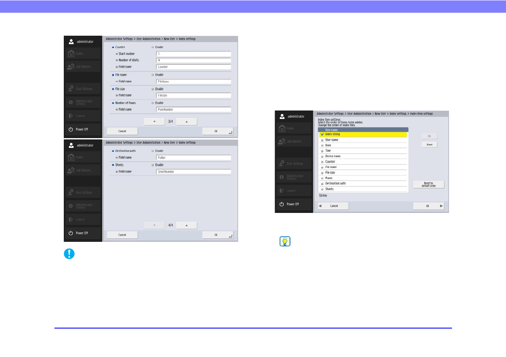Click Logout icon in Index item settings sidebar
Screen dimensions: 506x357
coord(281,190)
